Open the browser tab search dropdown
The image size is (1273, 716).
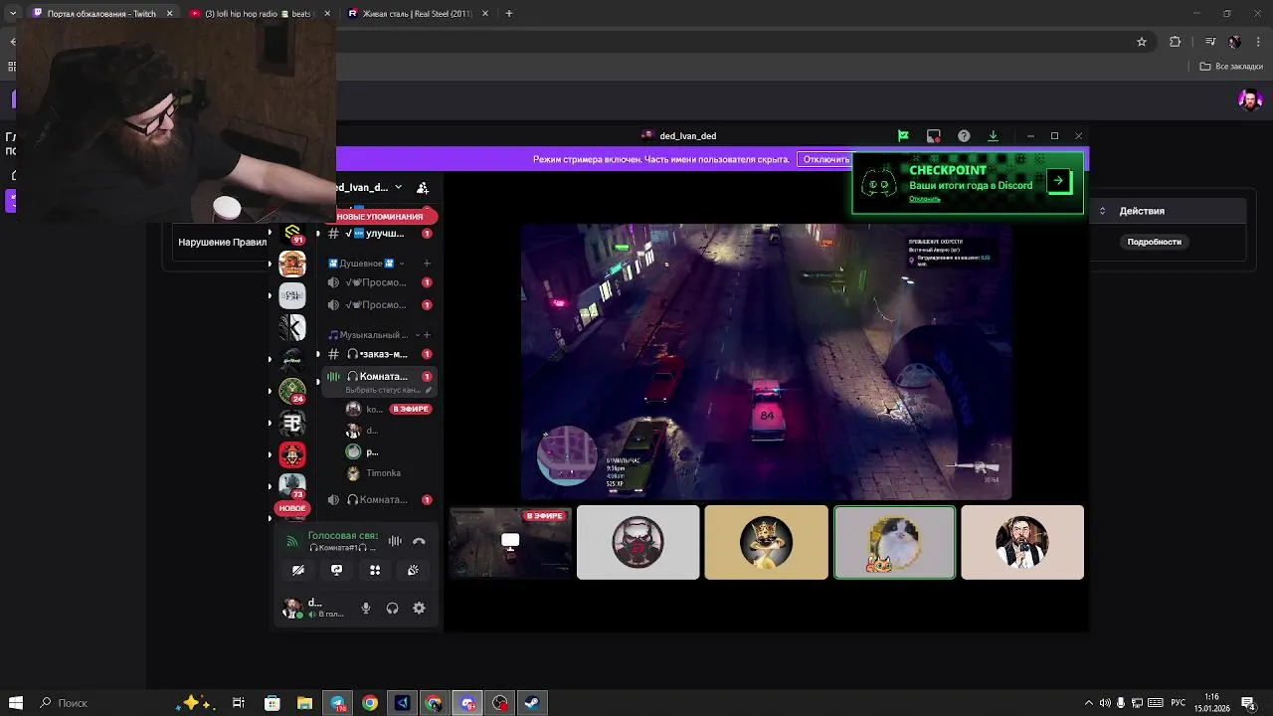point(13,14)
